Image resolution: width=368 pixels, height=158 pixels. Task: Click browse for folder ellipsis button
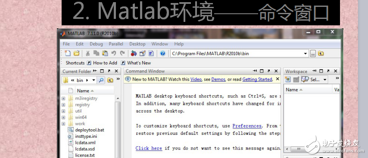pos(312,54)
